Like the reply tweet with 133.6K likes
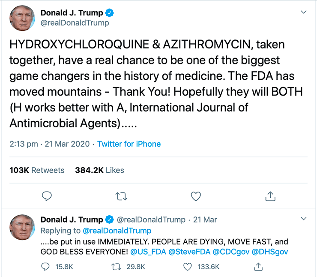 tap(187, 267)
